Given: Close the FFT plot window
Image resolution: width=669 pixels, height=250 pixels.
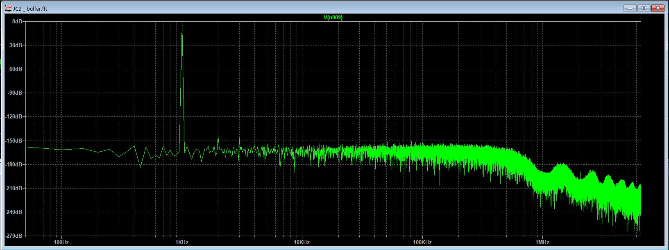Looking at the screenshot, I should tap(658, 8).
